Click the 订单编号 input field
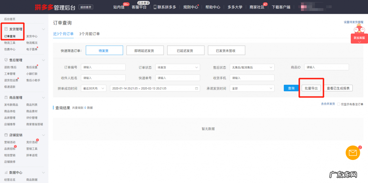 [103, 67]
